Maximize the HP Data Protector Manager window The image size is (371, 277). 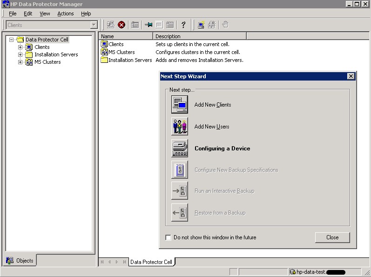point(358,4)
